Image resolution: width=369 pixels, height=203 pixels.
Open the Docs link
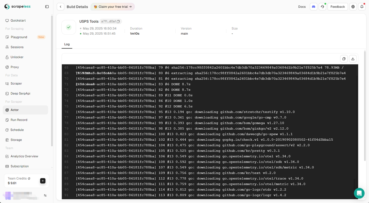click(302, 7)
